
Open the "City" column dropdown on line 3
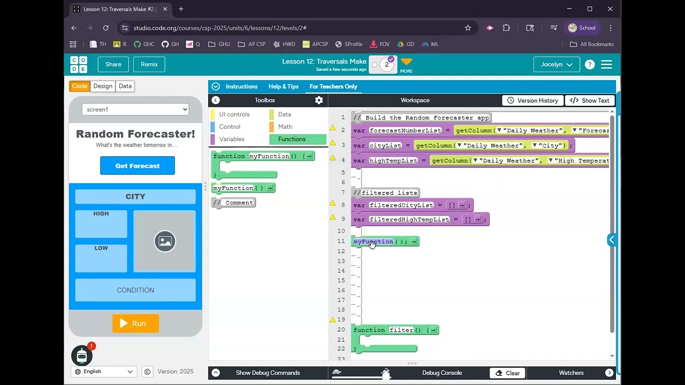pyautogui.click(x=535, y=145)
